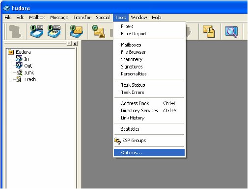Close the mailboxes side panel
This screenshot has height=189, width=248.
(75, 44)
